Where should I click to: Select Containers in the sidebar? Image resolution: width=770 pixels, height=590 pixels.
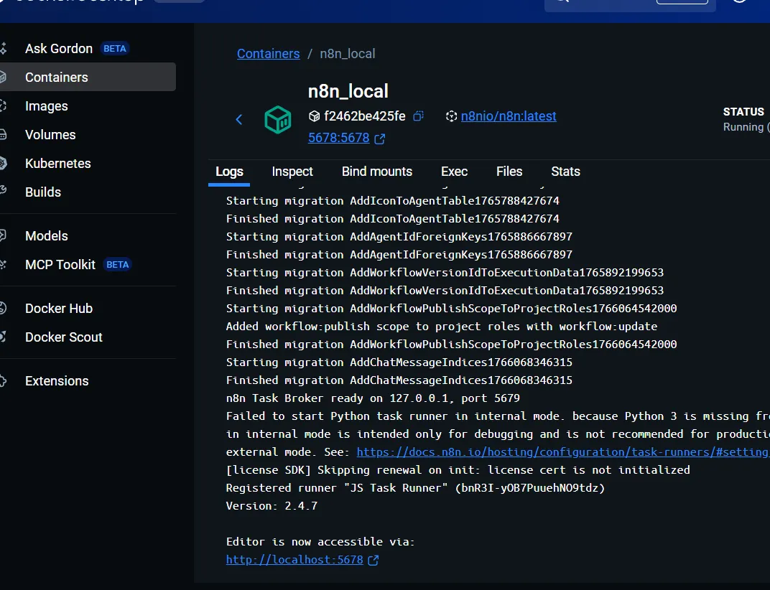tap(88, 77)
